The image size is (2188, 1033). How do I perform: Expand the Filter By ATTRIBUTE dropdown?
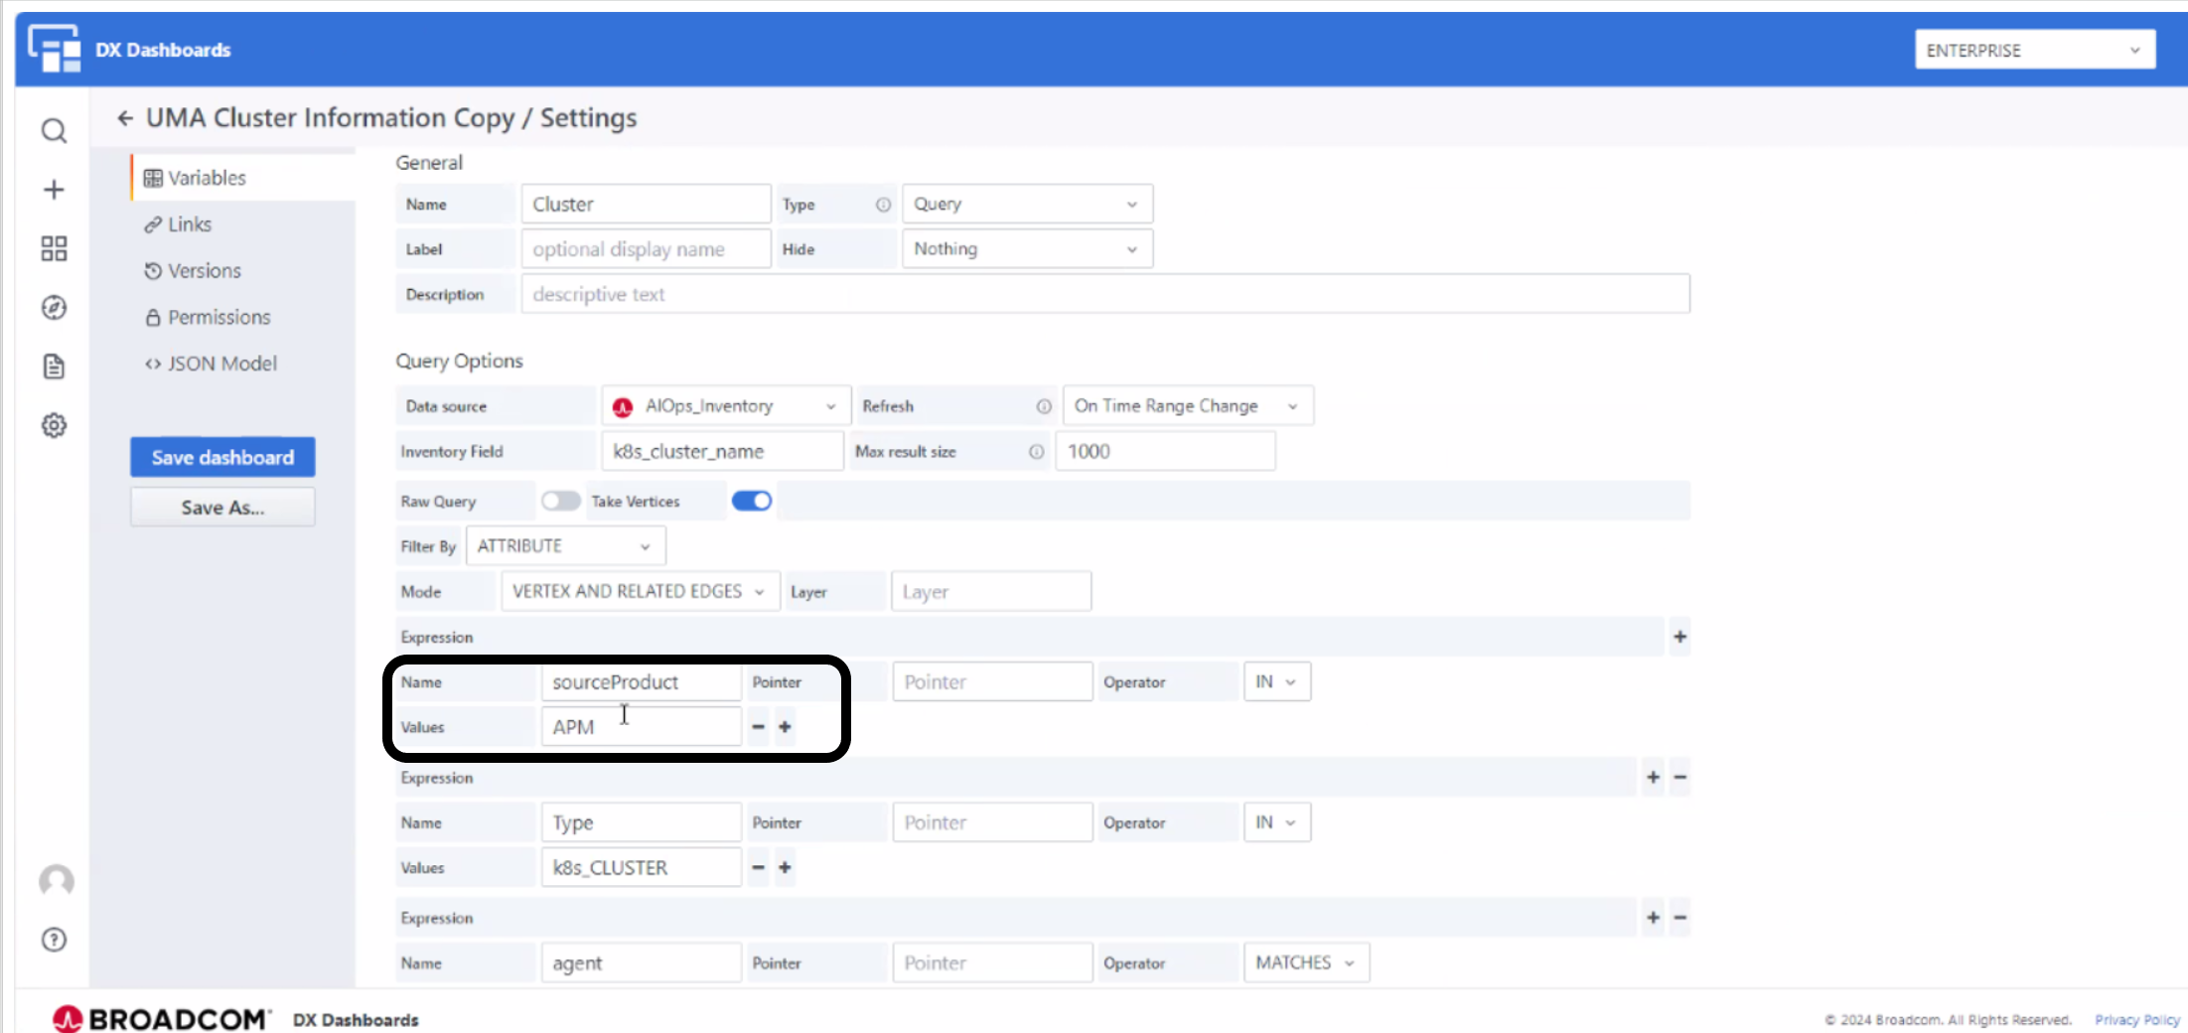point(564,546)
